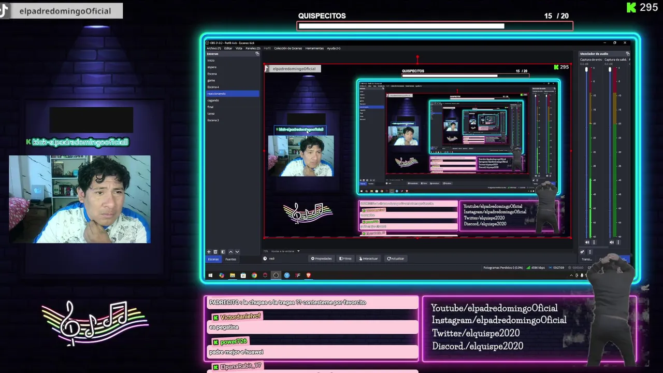Open scene filters icon beside the trash

[223, 252]
